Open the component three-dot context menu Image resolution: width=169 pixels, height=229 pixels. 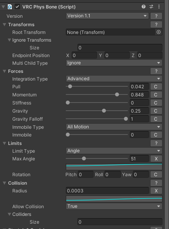(159, 7)
